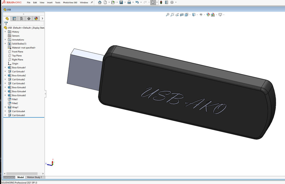Select the Zoom to Fit view icon

[x=168, y=14]
